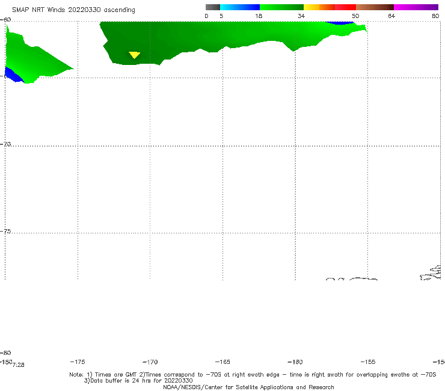Click the swath time stamp "7:28"
Screen dimensions: 445x391
pyautogui.click(x=19, y=365)
